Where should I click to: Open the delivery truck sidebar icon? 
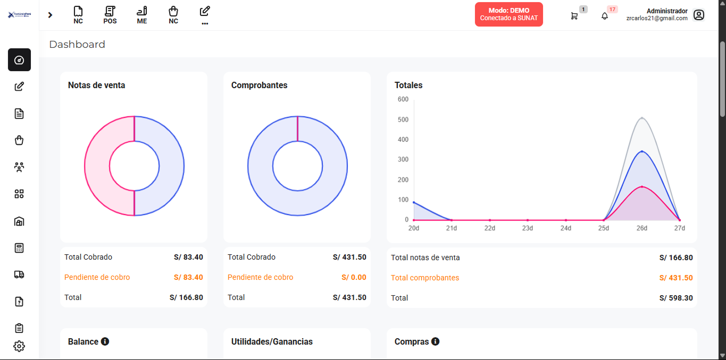coord(19,275)
